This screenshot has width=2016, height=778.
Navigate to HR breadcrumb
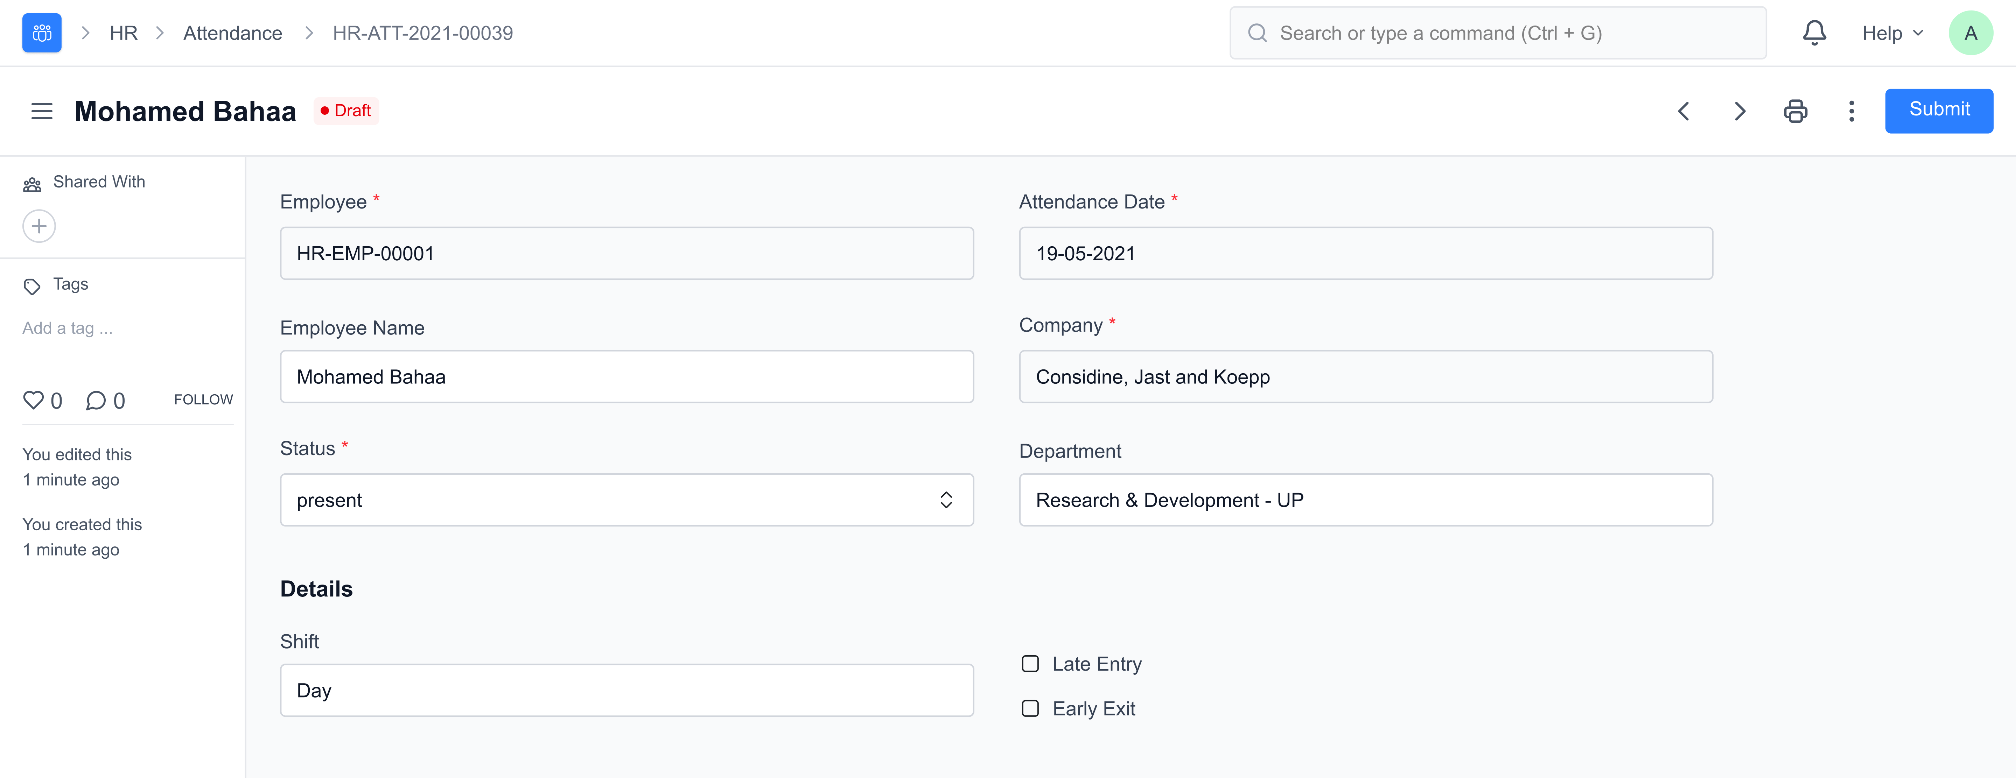click(124, 33)
